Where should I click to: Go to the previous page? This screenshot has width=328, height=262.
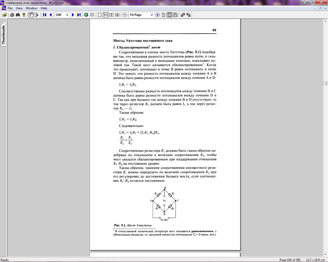[50, 15]
